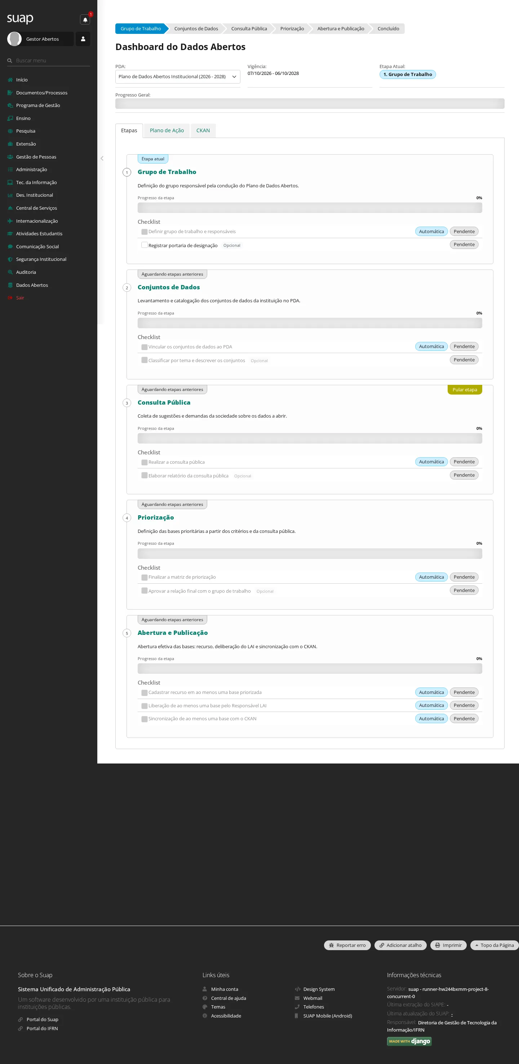
Task: Click the Internacionalização plane icon
Action: (10, 221)
